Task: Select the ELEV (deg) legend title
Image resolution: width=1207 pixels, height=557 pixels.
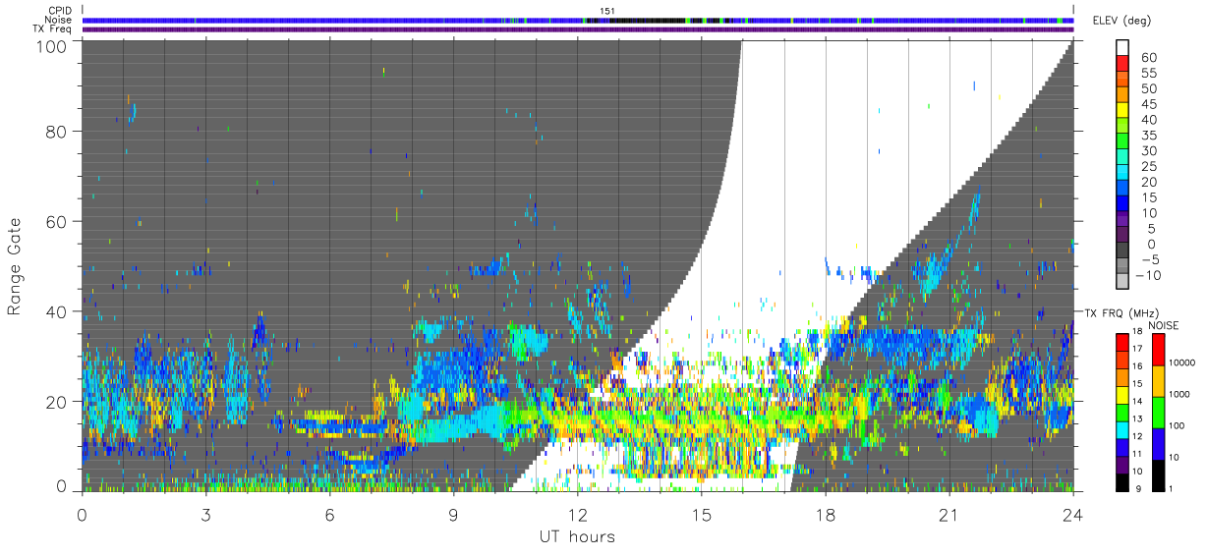Action: click(x=1122, y=21)
